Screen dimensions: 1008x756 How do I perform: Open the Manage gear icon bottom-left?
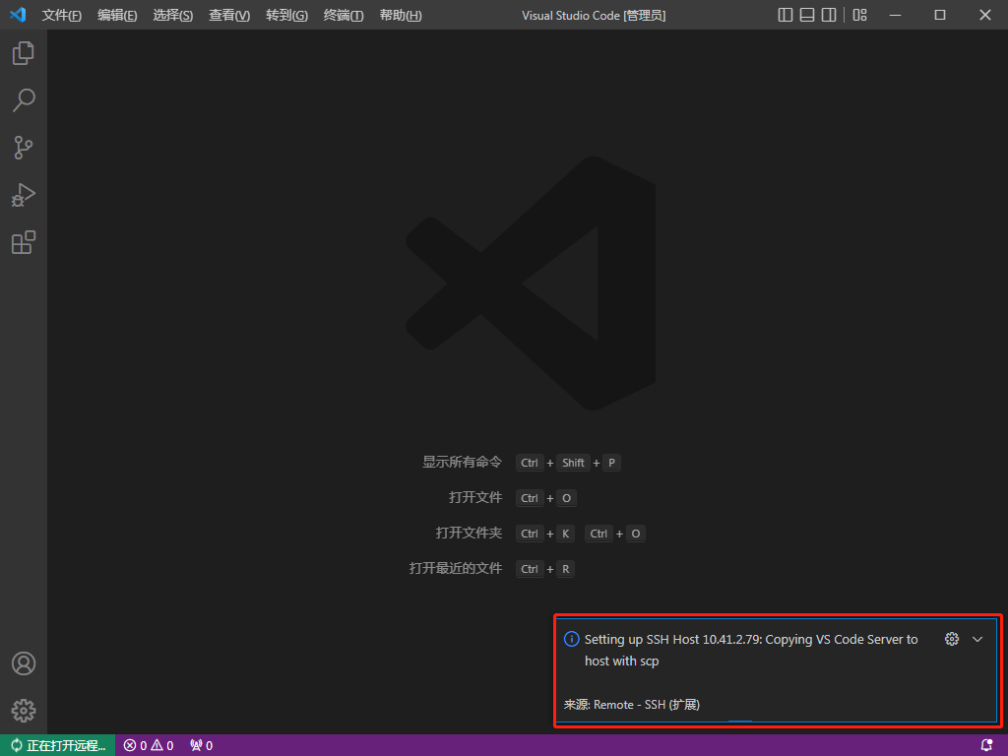(x=24, y=710)
